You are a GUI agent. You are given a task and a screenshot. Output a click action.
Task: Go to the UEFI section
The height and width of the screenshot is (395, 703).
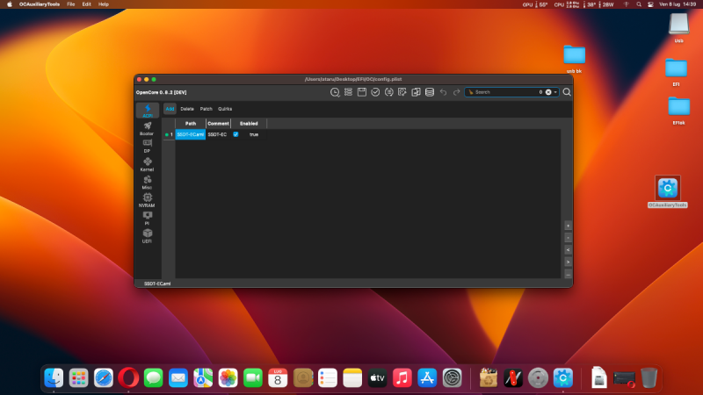coord(147,236)
